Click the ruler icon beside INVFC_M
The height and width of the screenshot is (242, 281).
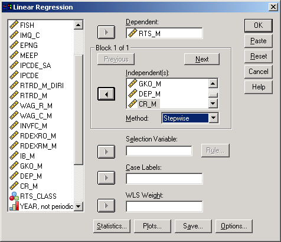(x=14, y=125)
